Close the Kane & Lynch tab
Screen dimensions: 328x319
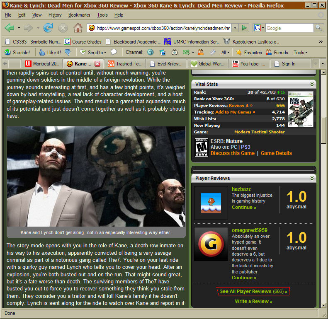[x=97, y=64]
